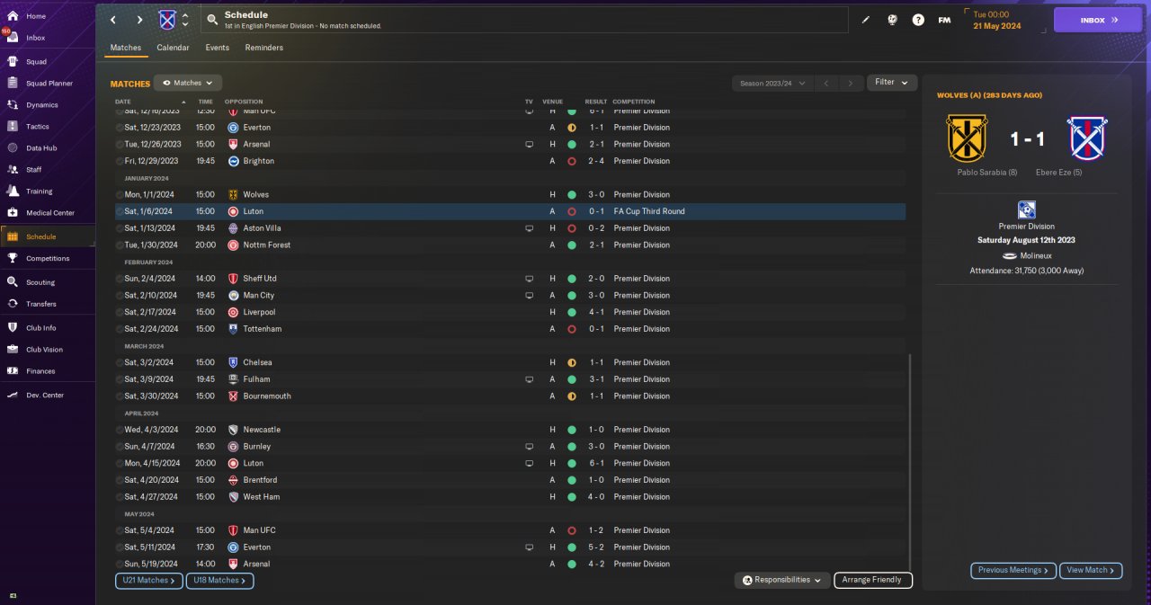Switch to the Calendar tab
Screen dimensions: 1151x605
point(173,48)
